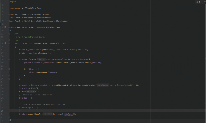Click the RegistrationTest class name
The width and height of the screenshot is (206, 123).
point(26,27)
